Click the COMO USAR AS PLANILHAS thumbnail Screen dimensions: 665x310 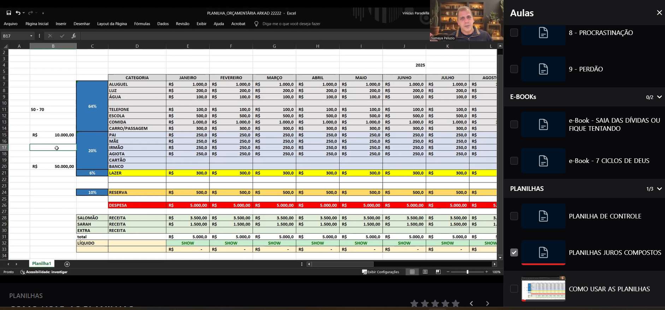coord(543,289)
